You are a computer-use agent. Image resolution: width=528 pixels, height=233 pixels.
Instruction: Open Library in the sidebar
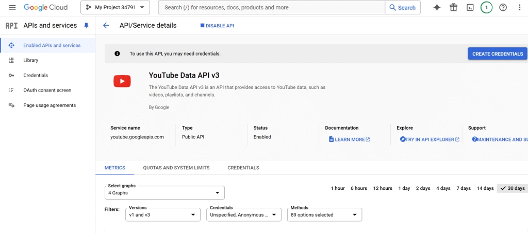pos(48,60)
